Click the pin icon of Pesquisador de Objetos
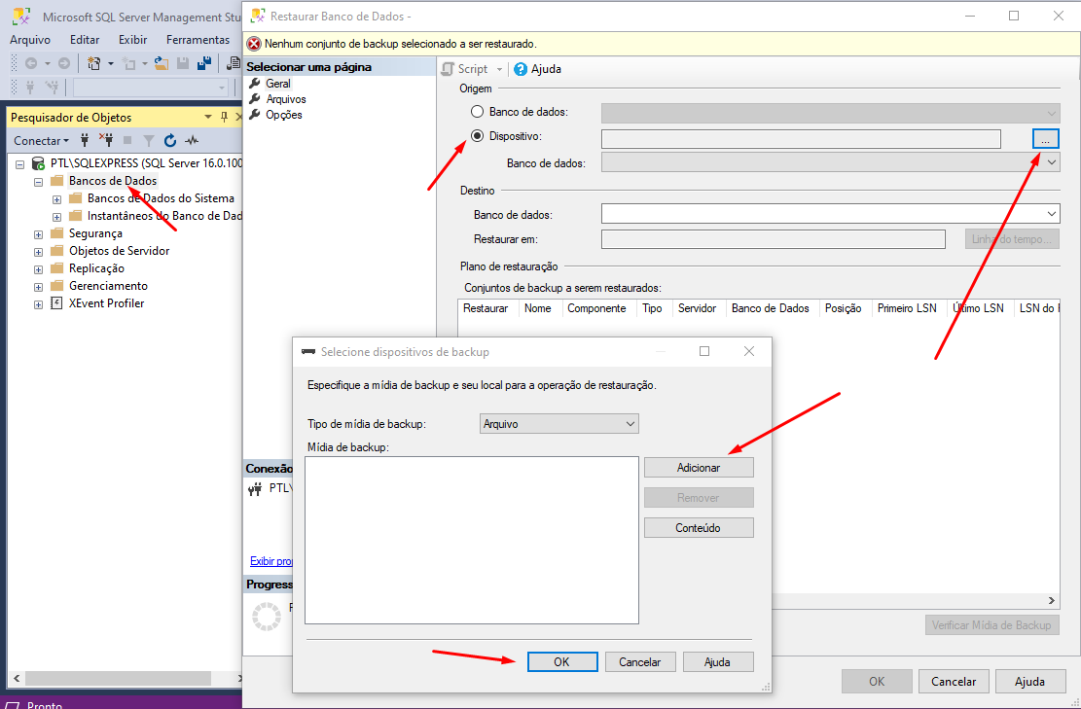Image resolution: width=1081 pixels, height=709 pixels. tap(224, 117)
